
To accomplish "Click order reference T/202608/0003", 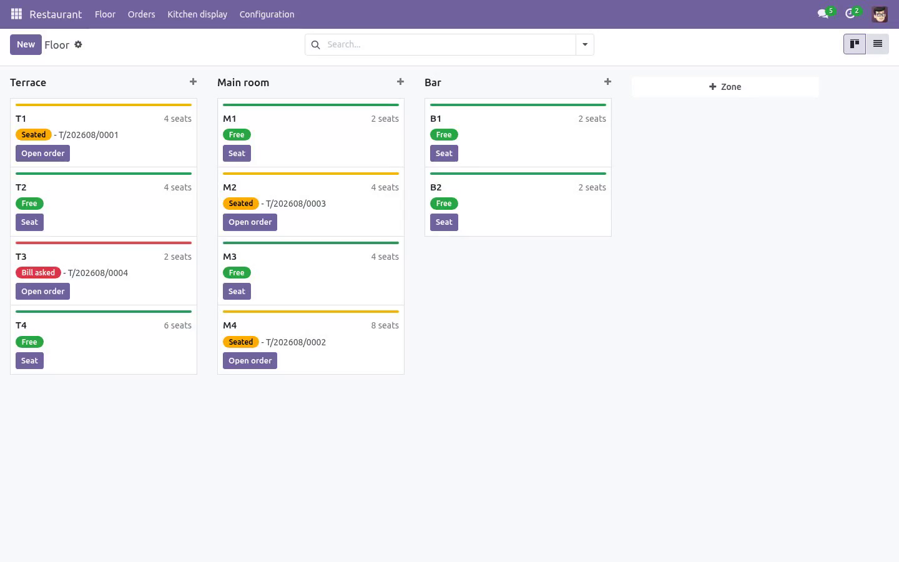I will (296, 204).
